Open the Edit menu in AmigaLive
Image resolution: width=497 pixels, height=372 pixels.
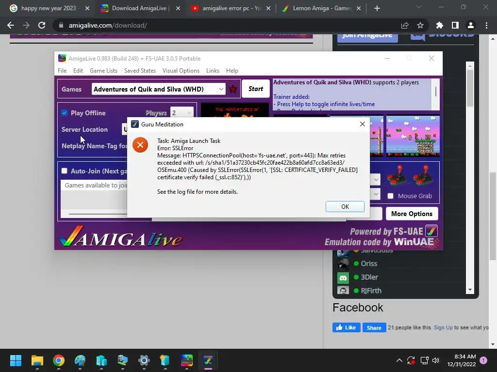click(x=78, y=71)
